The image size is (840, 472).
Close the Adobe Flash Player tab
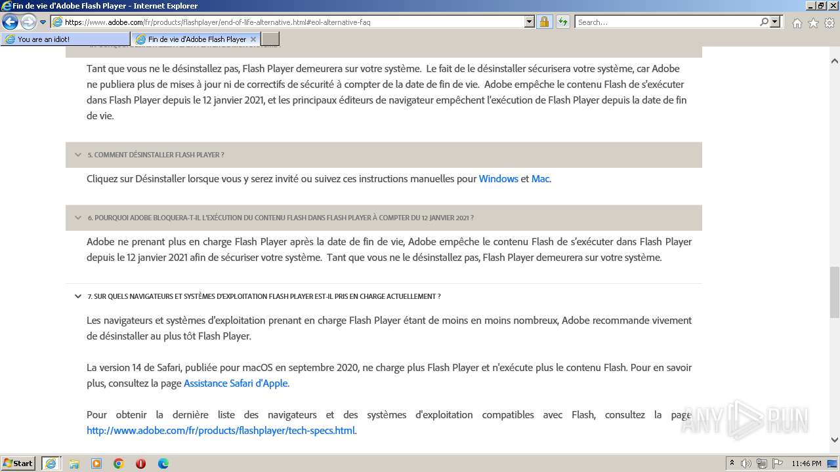point(253,39)
